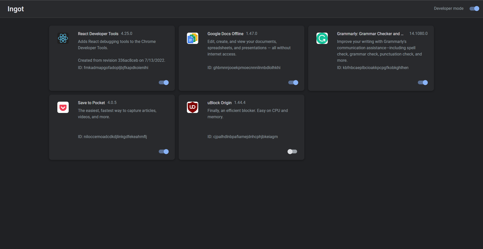
Task: Disable the React Developer Tools extension
Action: coord(164,83)
